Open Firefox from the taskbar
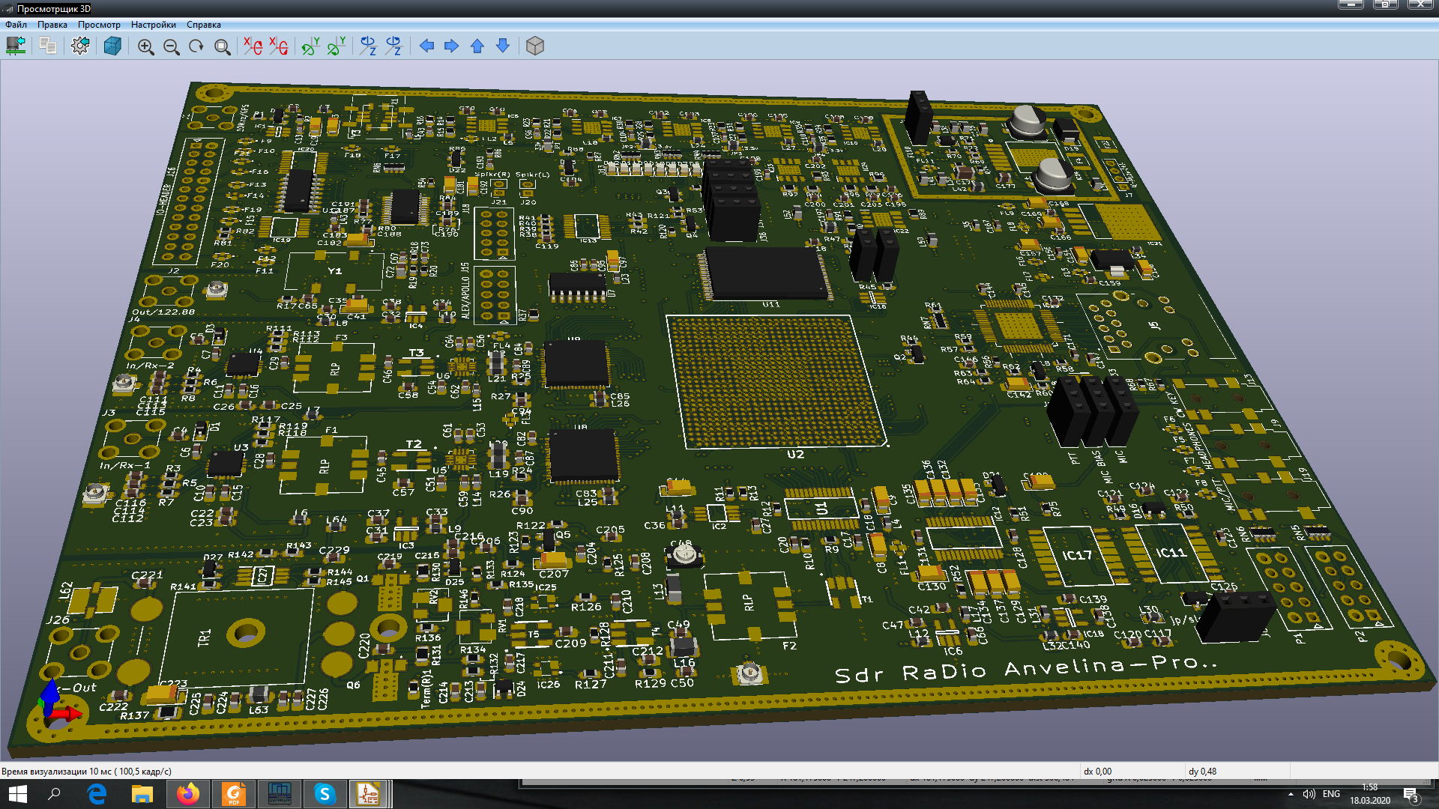 [188, 794]
